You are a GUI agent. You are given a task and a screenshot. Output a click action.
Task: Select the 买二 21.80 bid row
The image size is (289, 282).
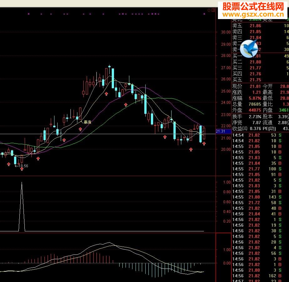click(x=260, y=62)
